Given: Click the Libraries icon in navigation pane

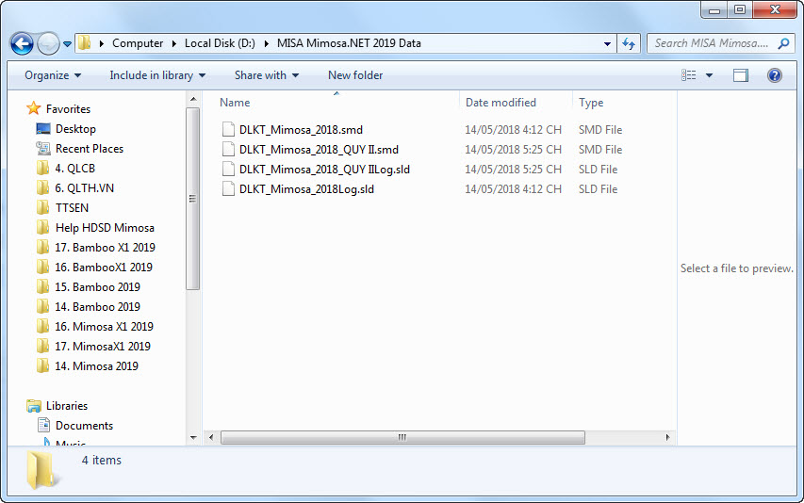Looking at the screenshot, I should (x=34, y=406).
